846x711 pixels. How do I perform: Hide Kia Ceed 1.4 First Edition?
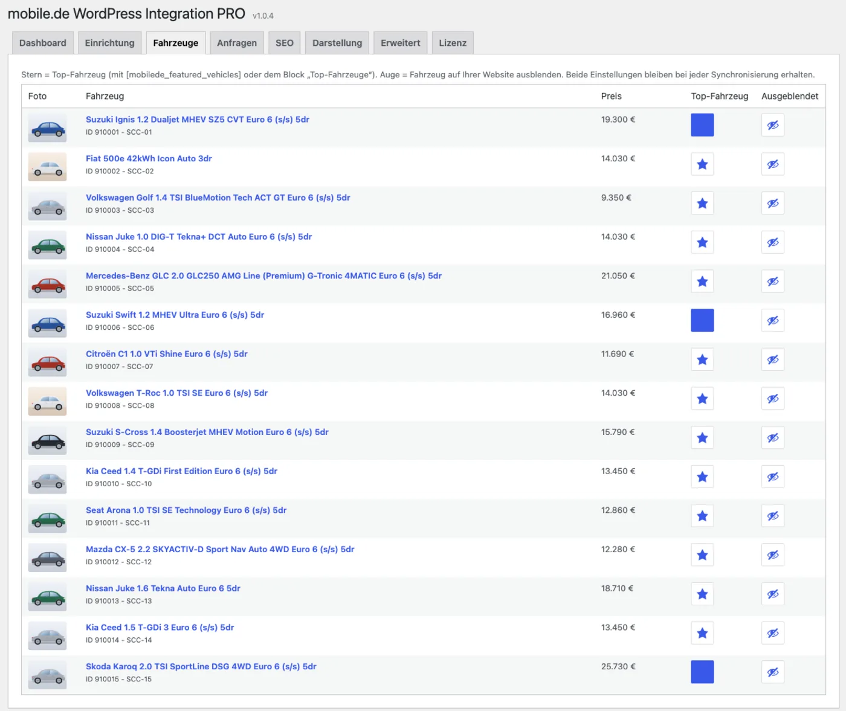(x=773, y=477)
